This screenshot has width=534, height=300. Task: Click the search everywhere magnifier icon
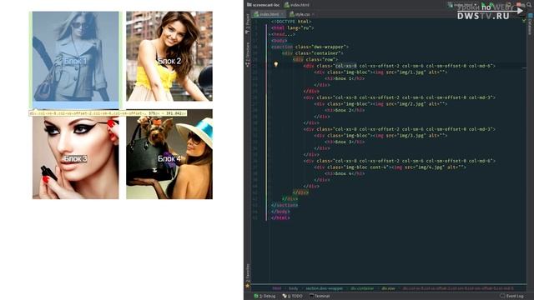pyautogui.click(x=530, y=5)
